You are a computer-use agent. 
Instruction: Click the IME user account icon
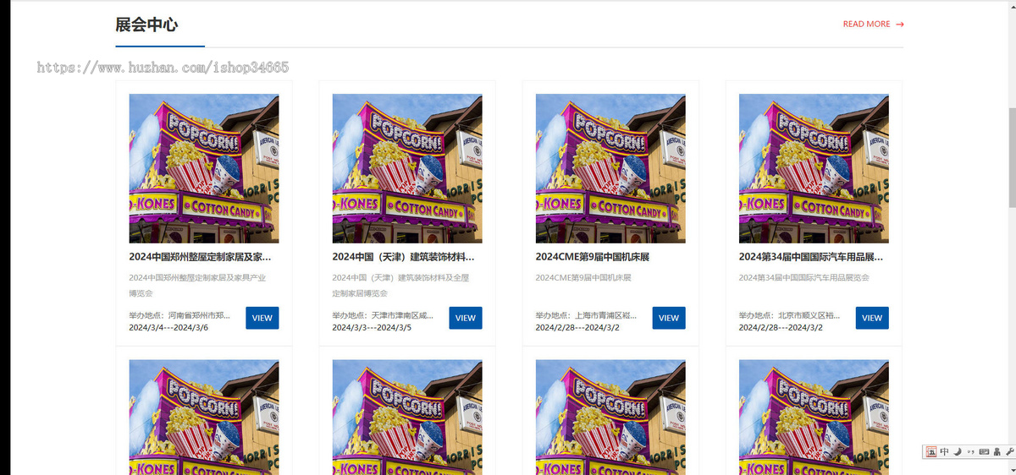click(x=997, y=452)
